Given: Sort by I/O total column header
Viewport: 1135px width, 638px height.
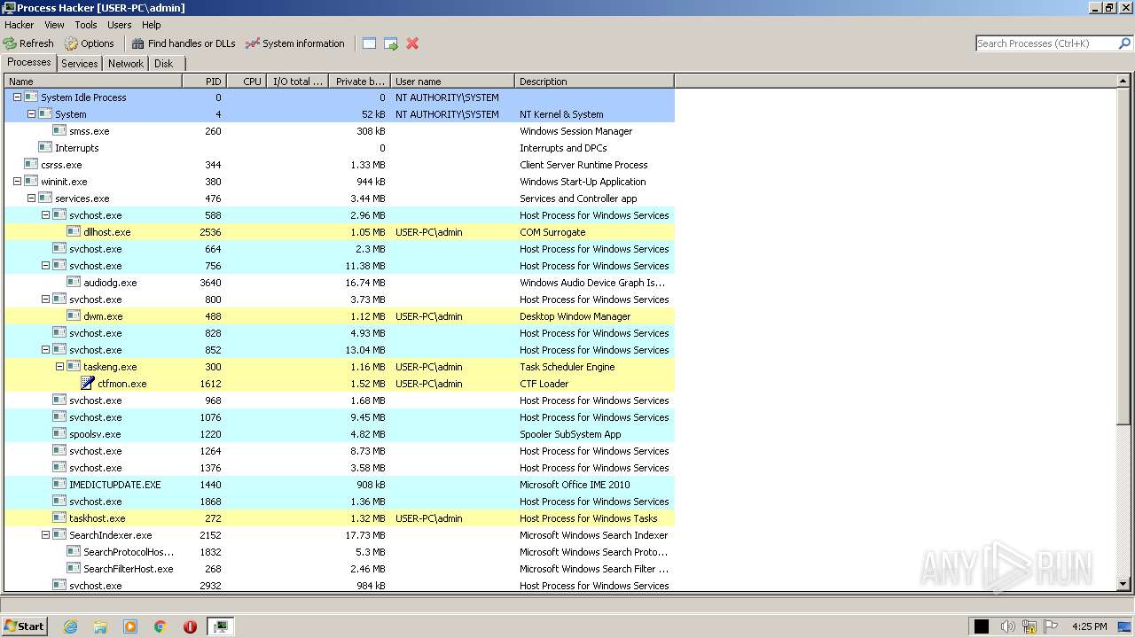Looking at the screenshot, I should click(298, 82).
